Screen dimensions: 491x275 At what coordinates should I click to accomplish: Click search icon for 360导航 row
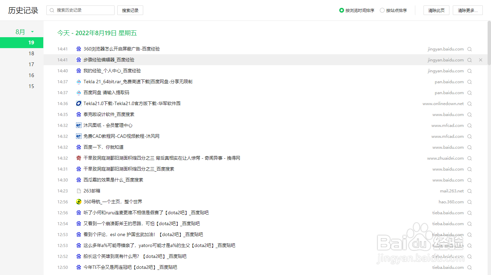tap(470, 202)
